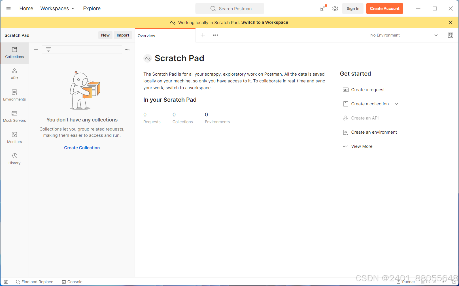Close the yellow Scratch Pad banner
The image size is (459, 286).
[450, 22]
